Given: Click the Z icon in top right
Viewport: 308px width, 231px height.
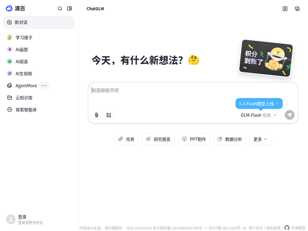Looking at the screenshot, I should click(x=285, y=8).
